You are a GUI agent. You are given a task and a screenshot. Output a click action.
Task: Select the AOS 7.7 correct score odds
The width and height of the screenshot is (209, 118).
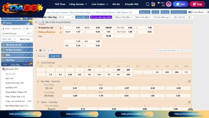coord(186,72)
